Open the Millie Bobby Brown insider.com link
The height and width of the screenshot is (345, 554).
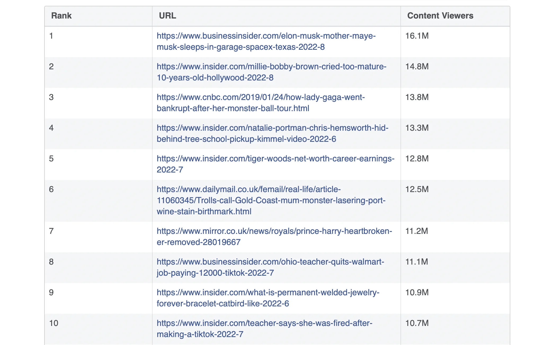(x=271, y=72)
